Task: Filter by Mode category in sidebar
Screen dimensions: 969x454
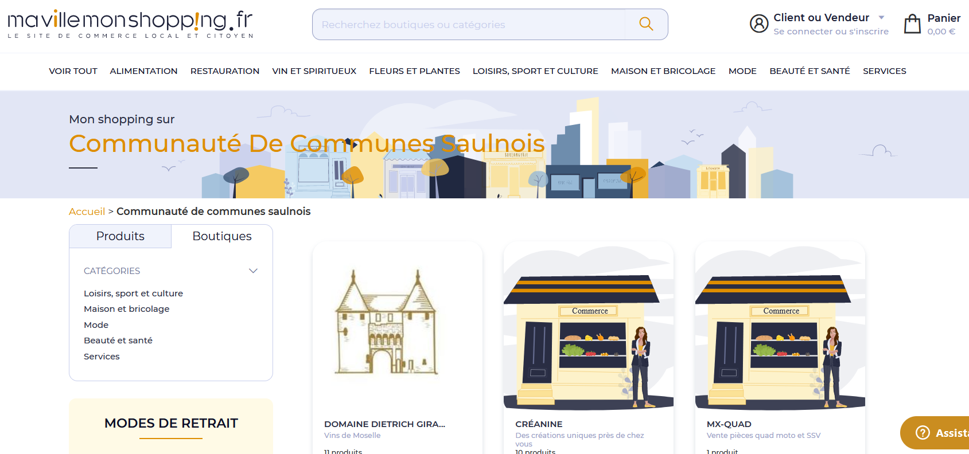Action: [96, 325]
